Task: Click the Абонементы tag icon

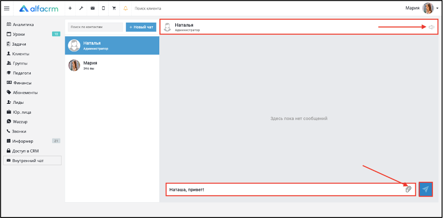Action: click(x=9, y=93)
